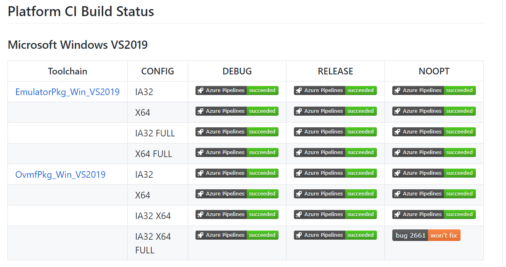
Task: Click rocket icon in OvmfPkg IA32 RELEASE badge
Action: coord(299,173)
